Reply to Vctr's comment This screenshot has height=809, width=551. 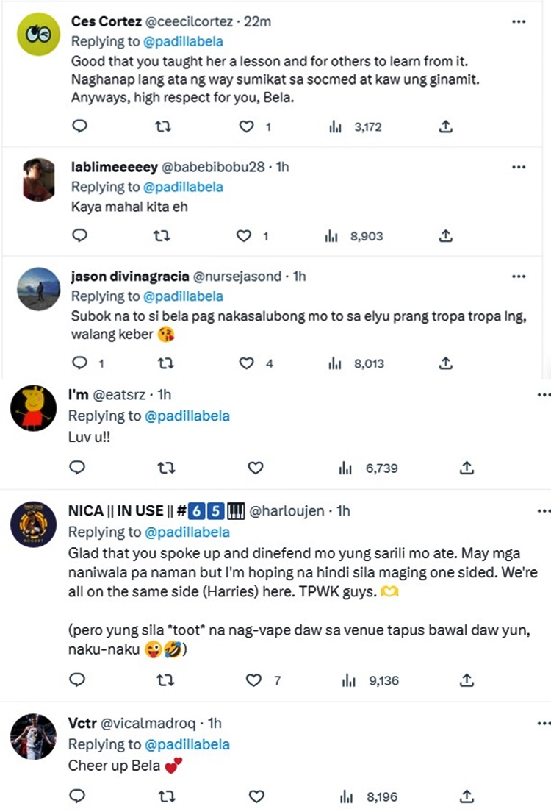(x=78, y=796)
